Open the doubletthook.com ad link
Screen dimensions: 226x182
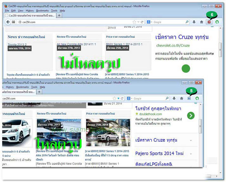click(x=150, y=114)
